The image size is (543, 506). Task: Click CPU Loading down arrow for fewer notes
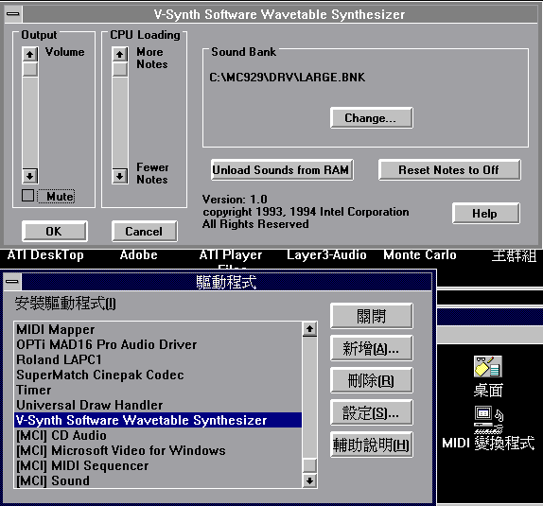pos(120,176)
